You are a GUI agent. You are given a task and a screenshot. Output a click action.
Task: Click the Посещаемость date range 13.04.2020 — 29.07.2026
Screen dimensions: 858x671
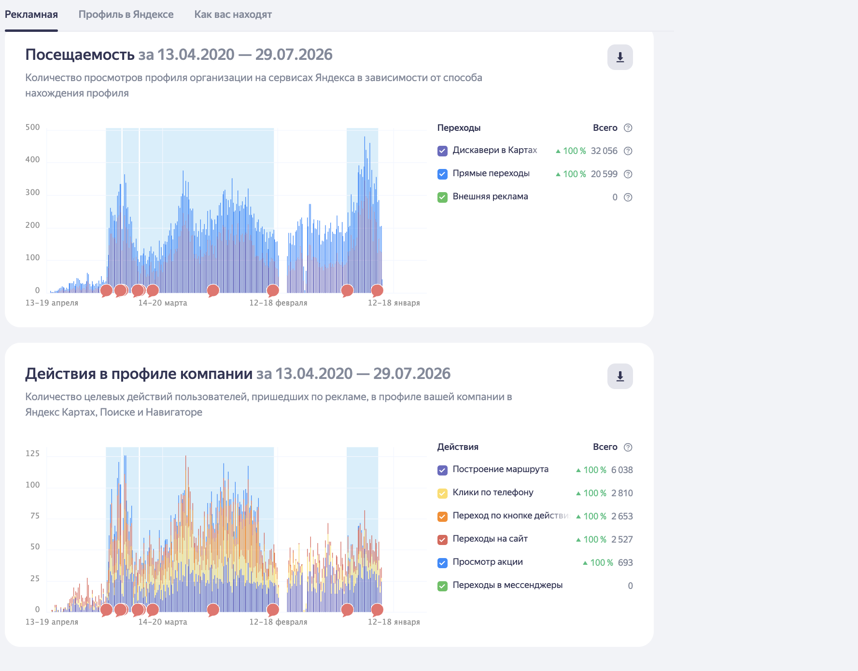point(245,55)
